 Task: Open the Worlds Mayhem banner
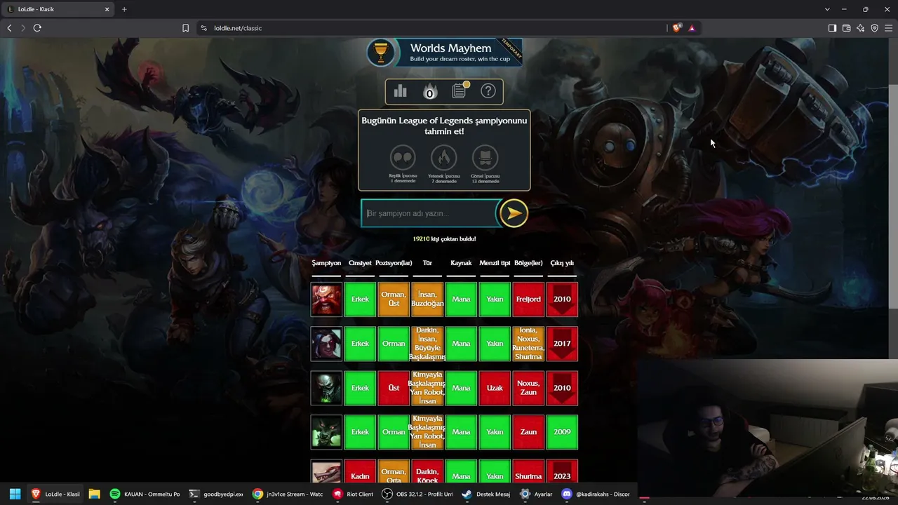click(445, 53)
